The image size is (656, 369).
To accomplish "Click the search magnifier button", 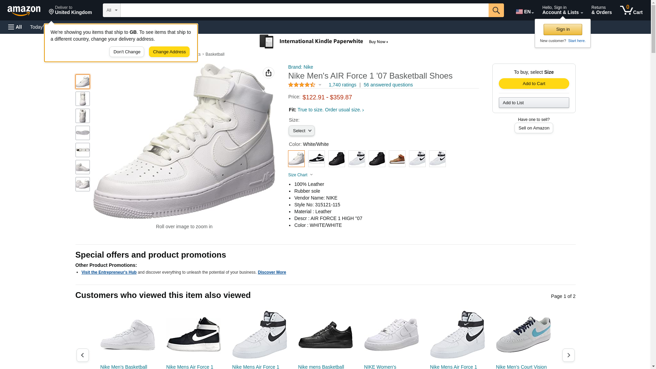I will click(496, 10).
